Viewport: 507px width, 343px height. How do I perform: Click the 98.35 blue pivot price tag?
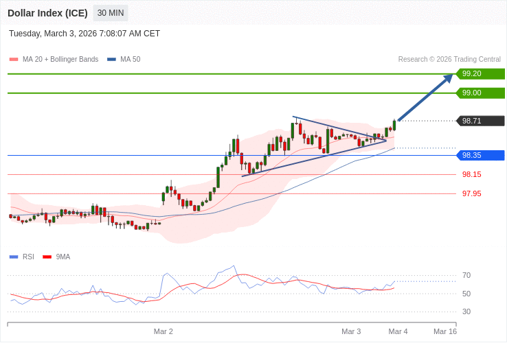tap(480, 155)
